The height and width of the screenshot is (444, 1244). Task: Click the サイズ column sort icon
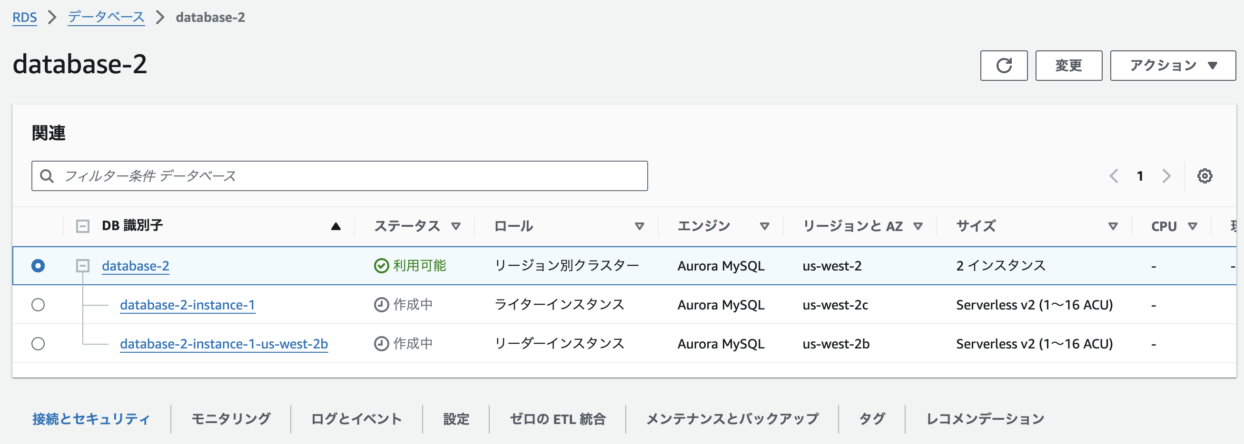click(x=1113, y=226)
